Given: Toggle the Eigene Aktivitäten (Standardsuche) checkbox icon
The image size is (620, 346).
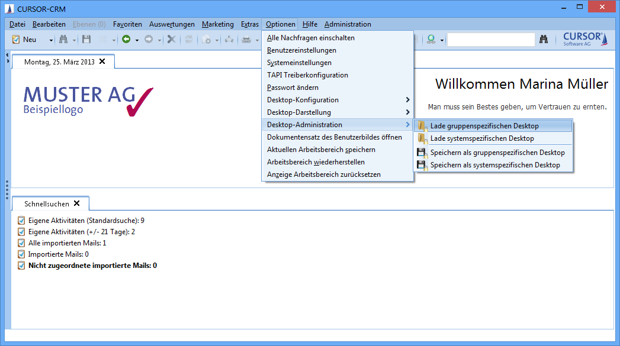Looking at the screenshot, I should [22, 221].
